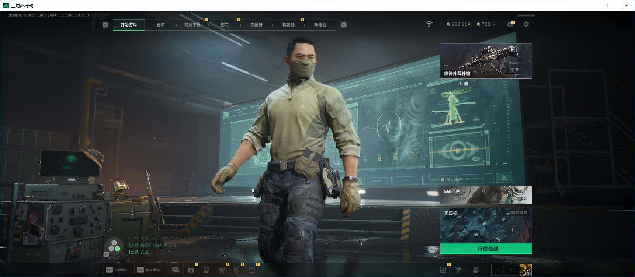Click the world chat message 梅西打NBA
Image resolution: width=635 pixels, height=277 pixels.
coord(152,245)
